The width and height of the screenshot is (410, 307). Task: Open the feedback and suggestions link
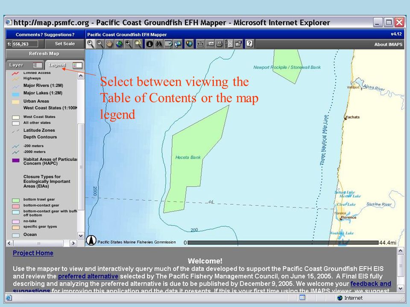[371, 284]
